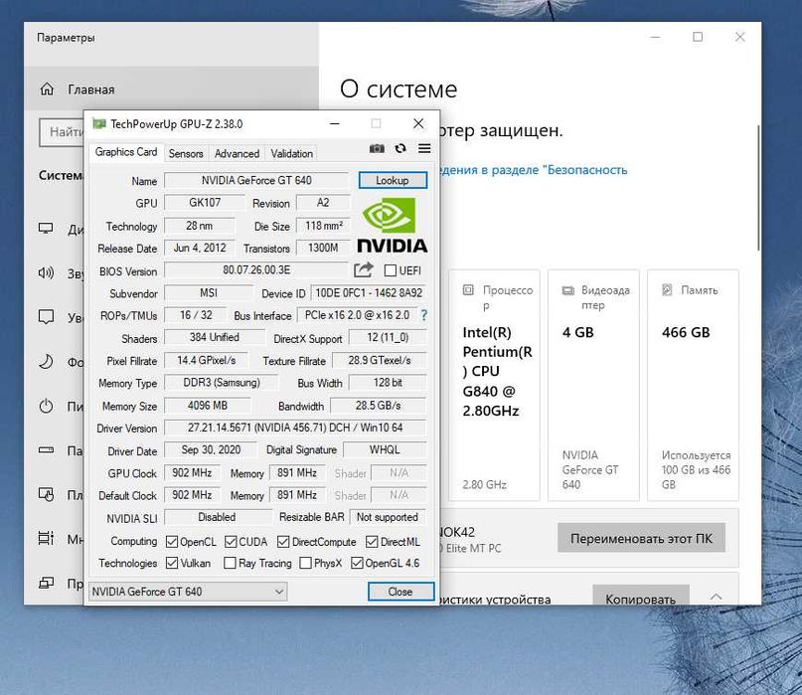Switch to the Sensors tab
The width and height of the screenshot is (802, 695).
click(186, 153)
